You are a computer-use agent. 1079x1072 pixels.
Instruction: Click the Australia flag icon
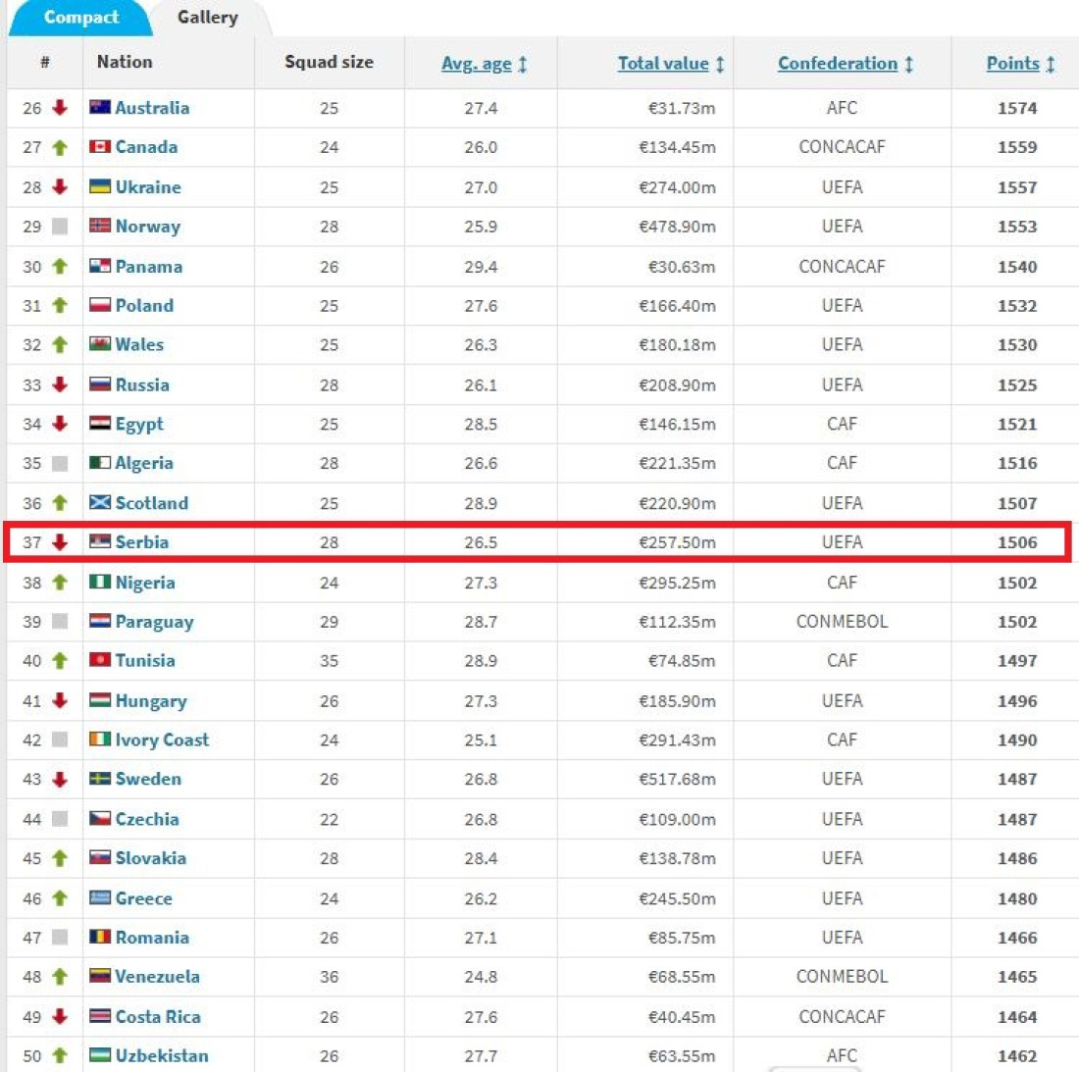[x=99, y=107]
